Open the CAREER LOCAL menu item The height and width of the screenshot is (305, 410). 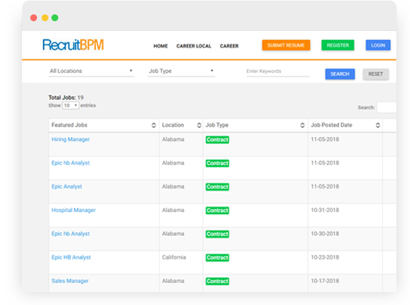pyautogui.click(x=194, y=46)
